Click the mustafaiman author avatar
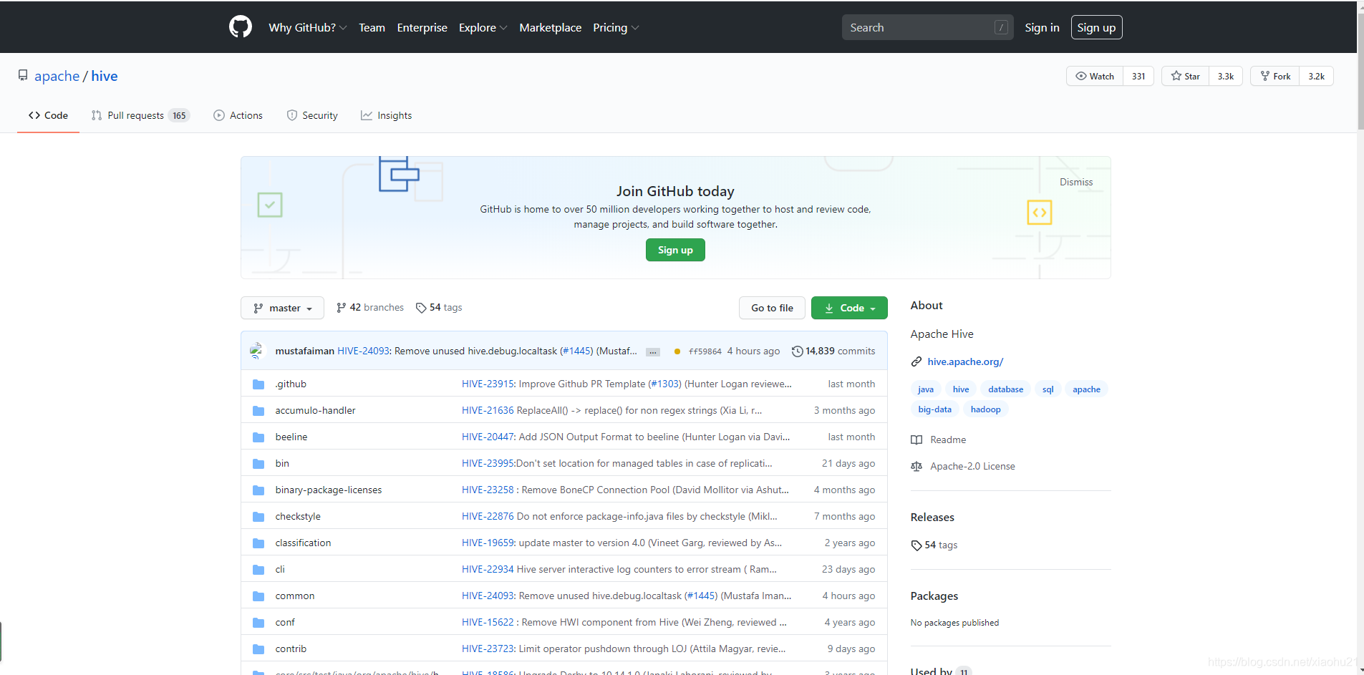 tap(257, 351)
